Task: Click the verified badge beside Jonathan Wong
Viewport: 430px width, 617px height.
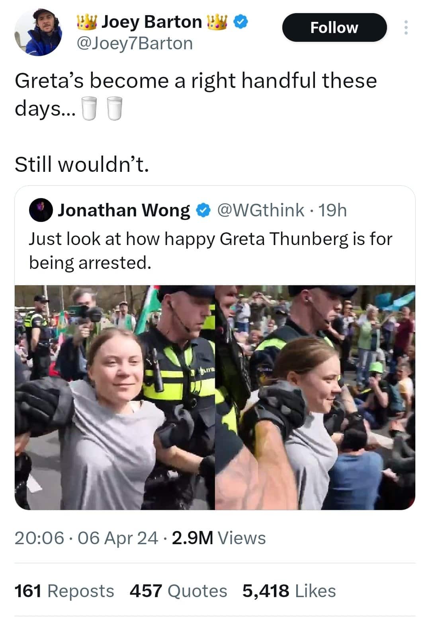Action: tap(203, 210)
